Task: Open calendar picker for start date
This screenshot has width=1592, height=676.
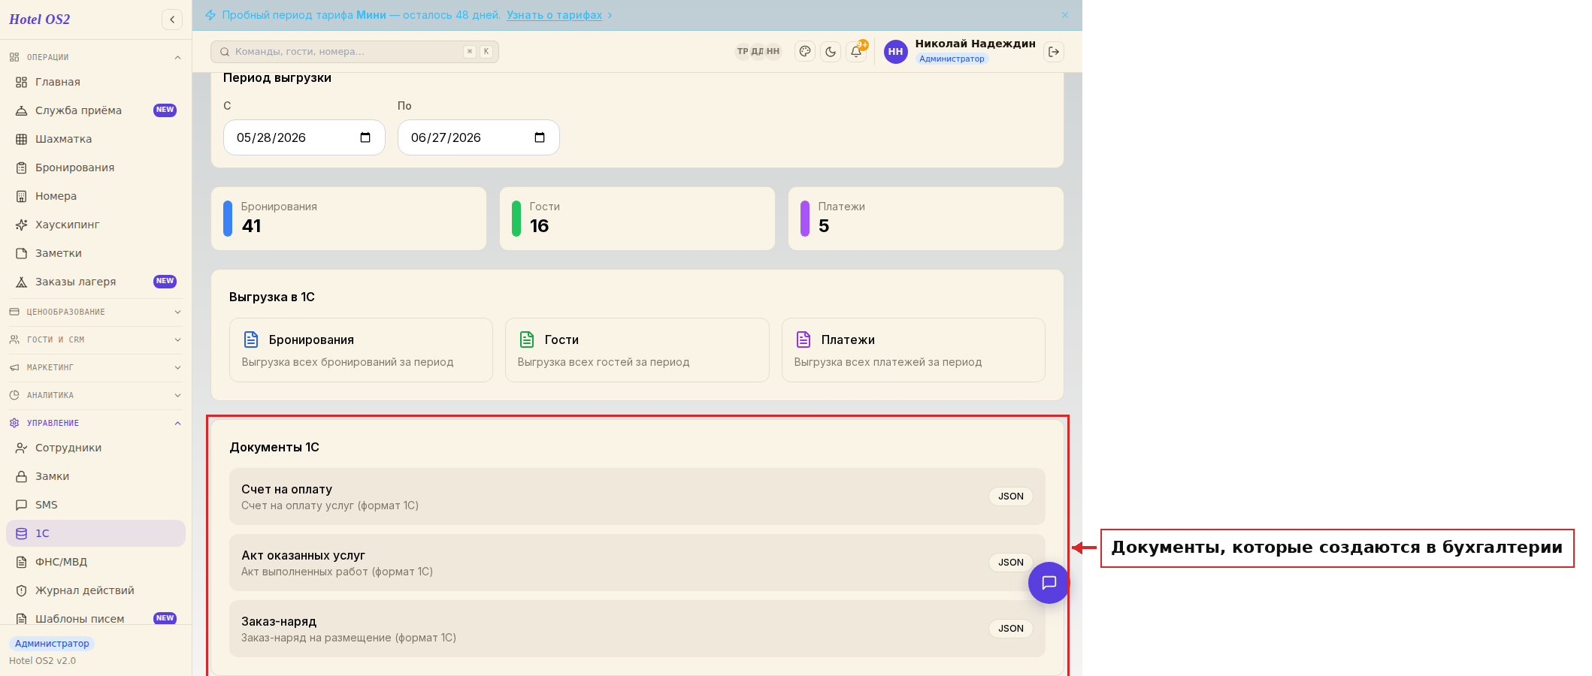Action: point(365,137)
